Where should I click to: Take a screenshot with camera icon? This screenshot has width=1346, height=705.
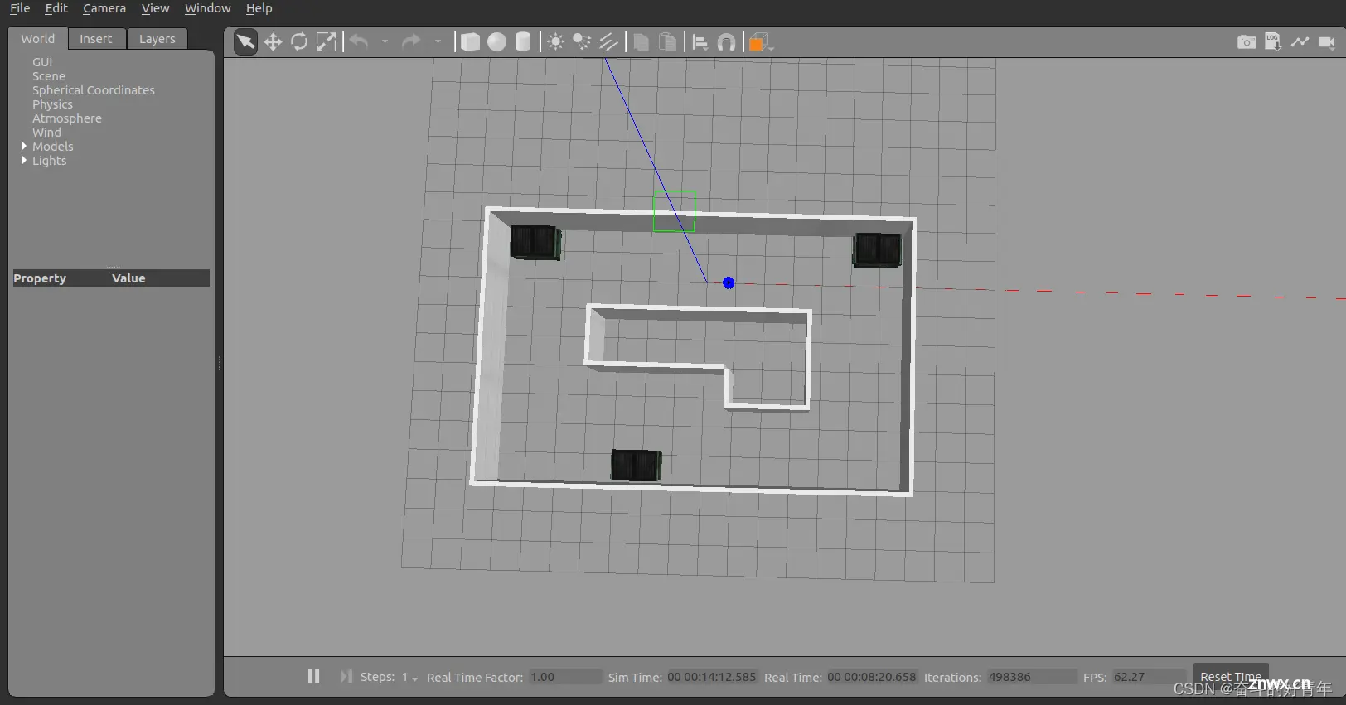click(1247, 41)
